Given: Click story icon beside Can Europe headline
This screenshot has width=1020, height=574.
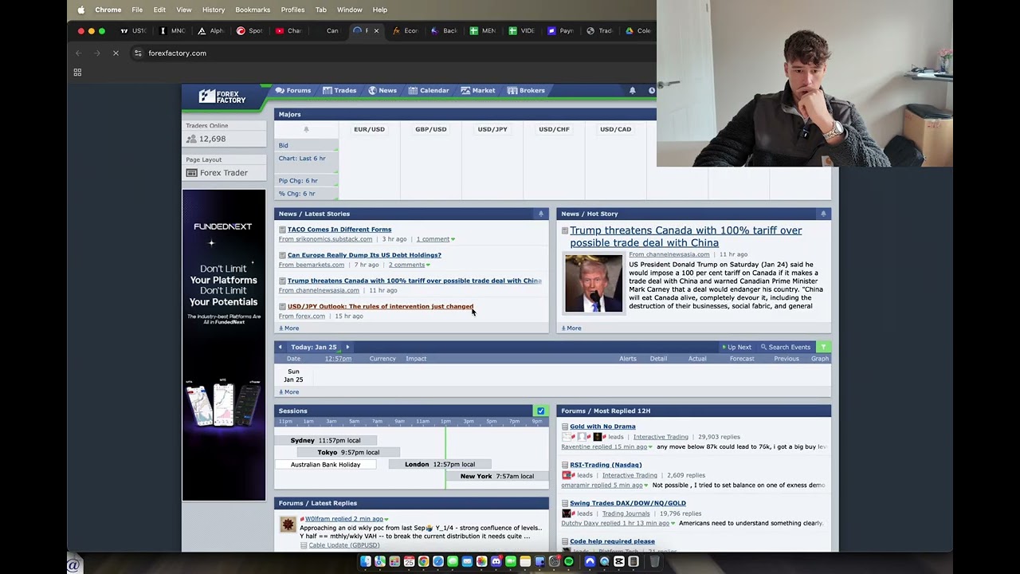Looking at the screenshot, I should click(x=282, y=255).
